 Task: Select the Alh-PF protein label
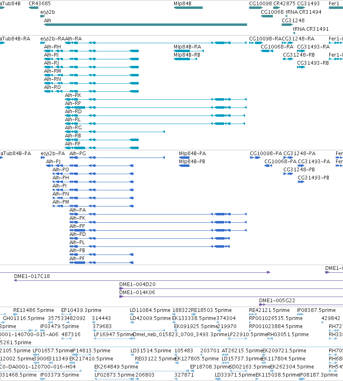tap(77, 258)
